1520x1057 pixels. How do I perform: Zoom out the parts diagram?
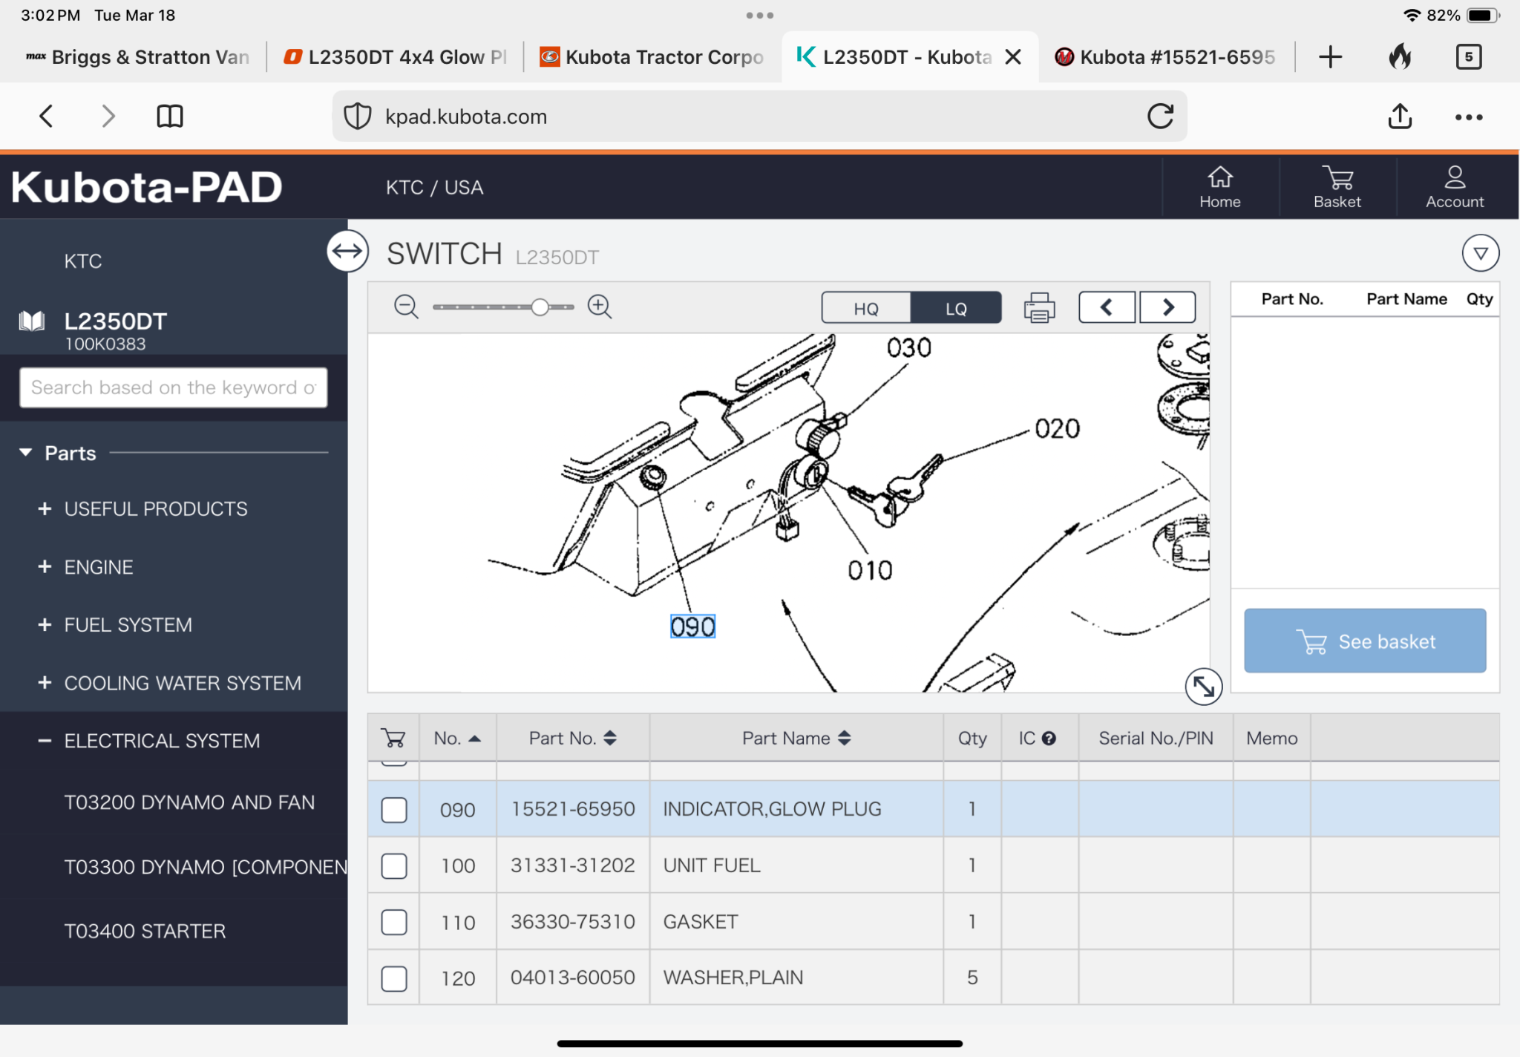(x=407, y=307)
